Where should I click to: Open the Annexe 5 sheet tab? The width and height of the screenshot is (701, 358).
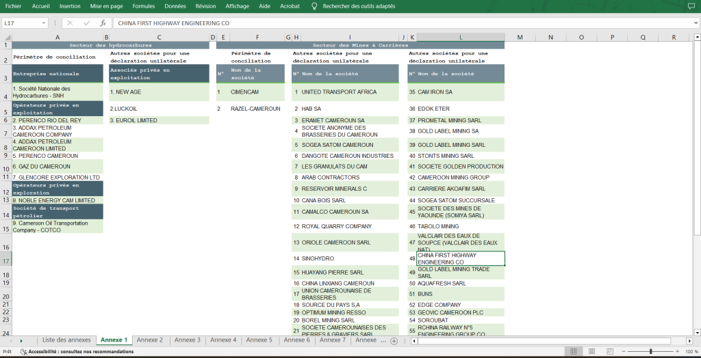[259, 340]
